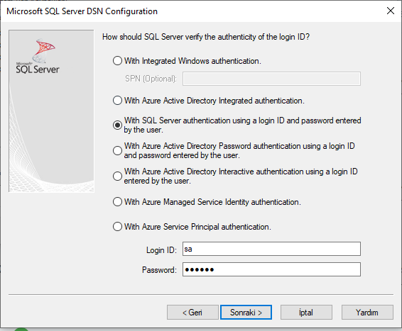Select SQL Server authentication with login ID
Viewport: 402px width, 331px height.
[117, 125]
